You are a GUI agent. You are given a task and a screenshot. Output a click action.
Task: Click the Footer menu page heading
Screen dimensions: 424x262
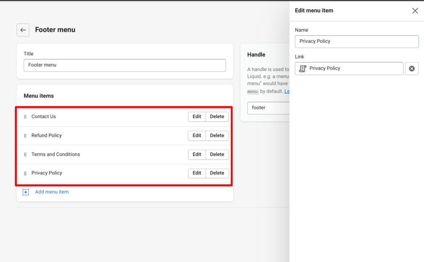55,30
